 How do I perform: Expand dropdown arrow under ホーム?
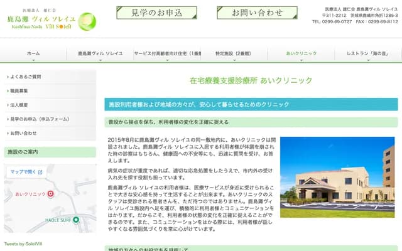pos(33,60)
